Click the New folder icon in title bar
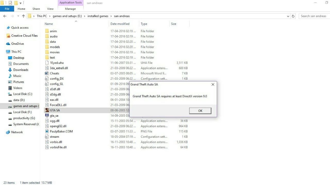Viewport: 330px width, 185px height. click(x=16, y=3)
